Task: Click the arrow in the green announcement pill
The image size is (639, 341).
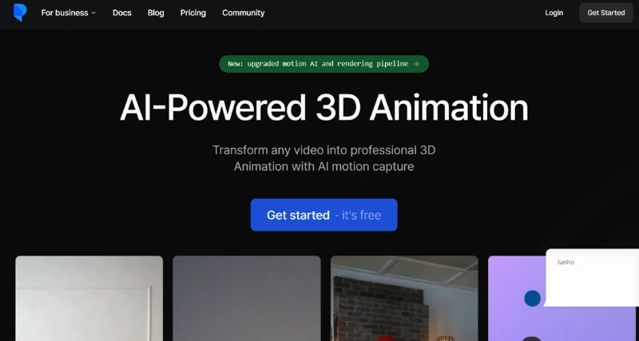Action: click(416, 64)
